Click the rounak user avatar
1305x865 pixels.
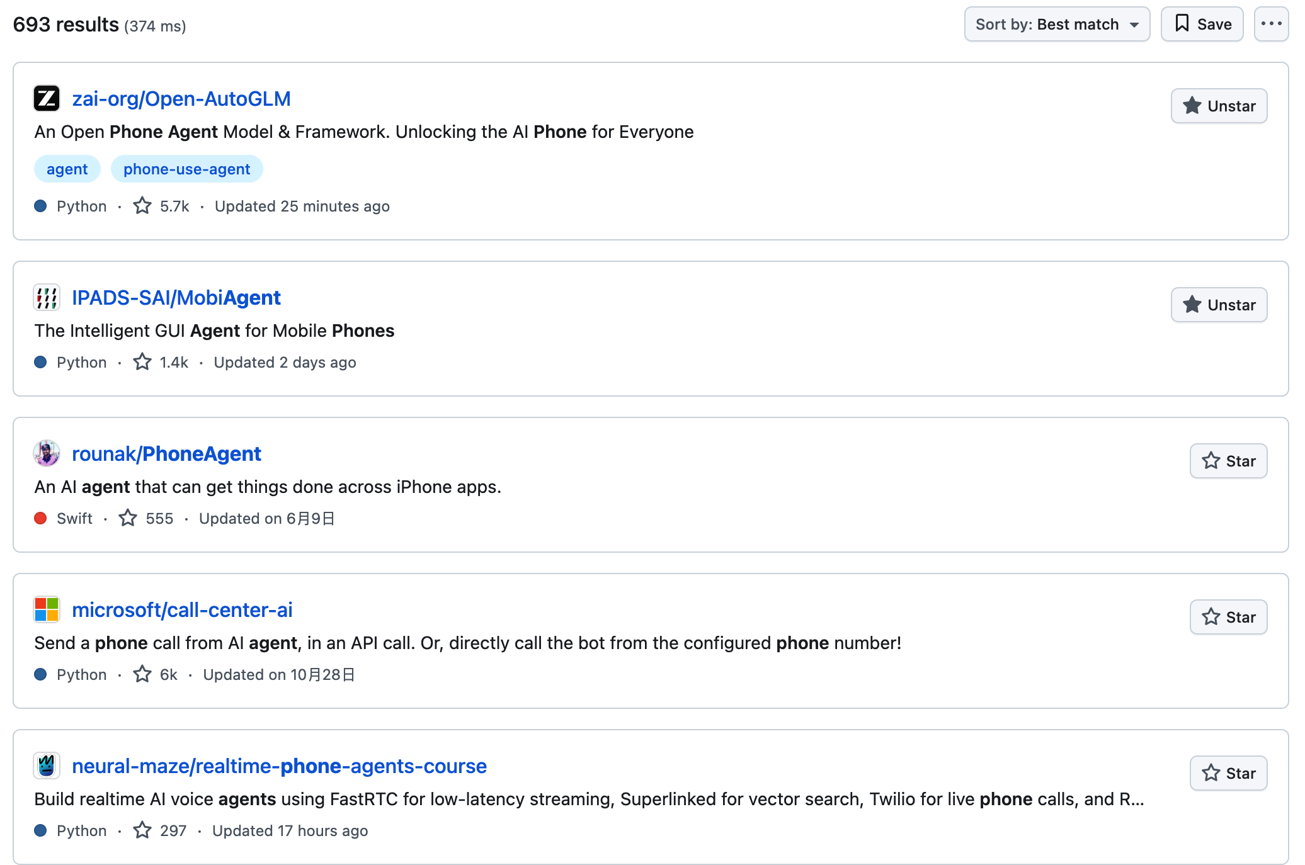[46, 454]
